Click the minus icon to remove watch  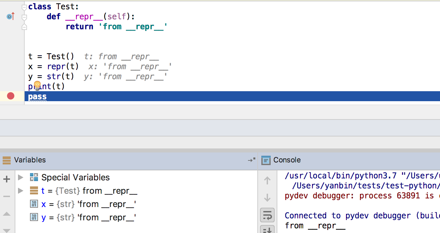coord(7,196)
